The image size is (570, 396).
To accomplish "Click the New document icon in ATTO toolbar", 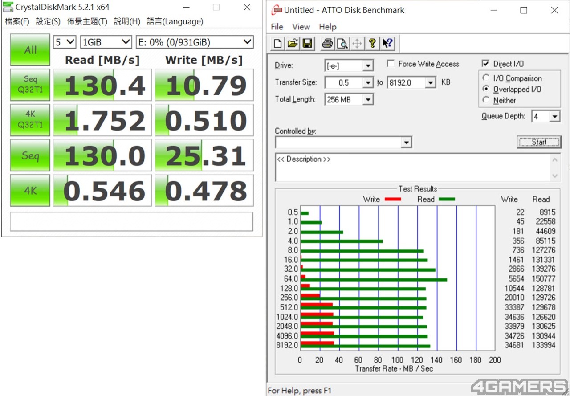I will pyautogui.click(x=278, y=43).
